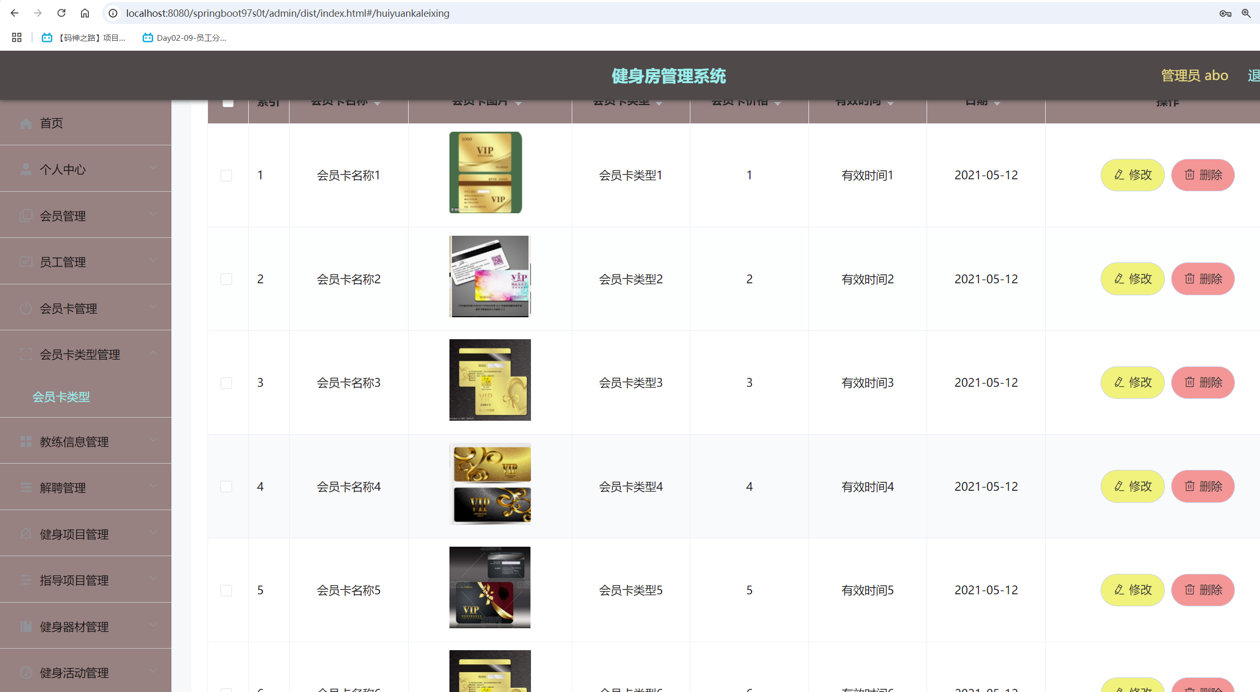
Task: Click the gold VIP card thumbnail in row 1
Action: click(485, 172)
